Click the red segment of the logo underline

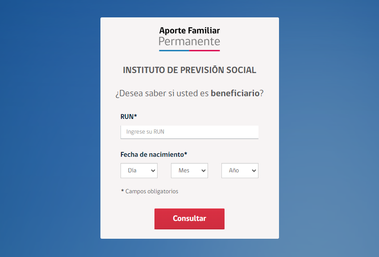[204, 50]
